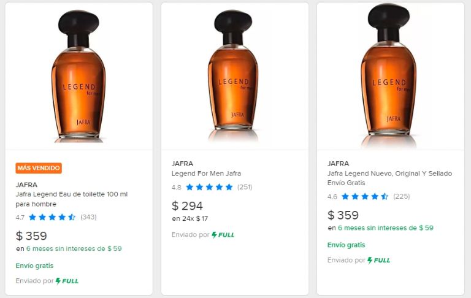Click the (251) reviews count
Image resolution: width=471 pixels, height=298 pixels.
[245, 187]
